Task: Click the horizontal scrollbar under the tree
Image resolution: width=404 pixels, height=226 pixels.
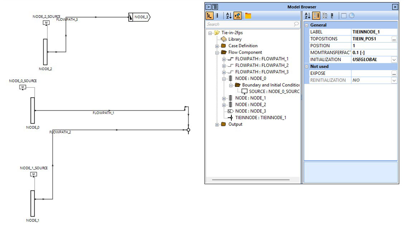Action: tap(251, 180)
